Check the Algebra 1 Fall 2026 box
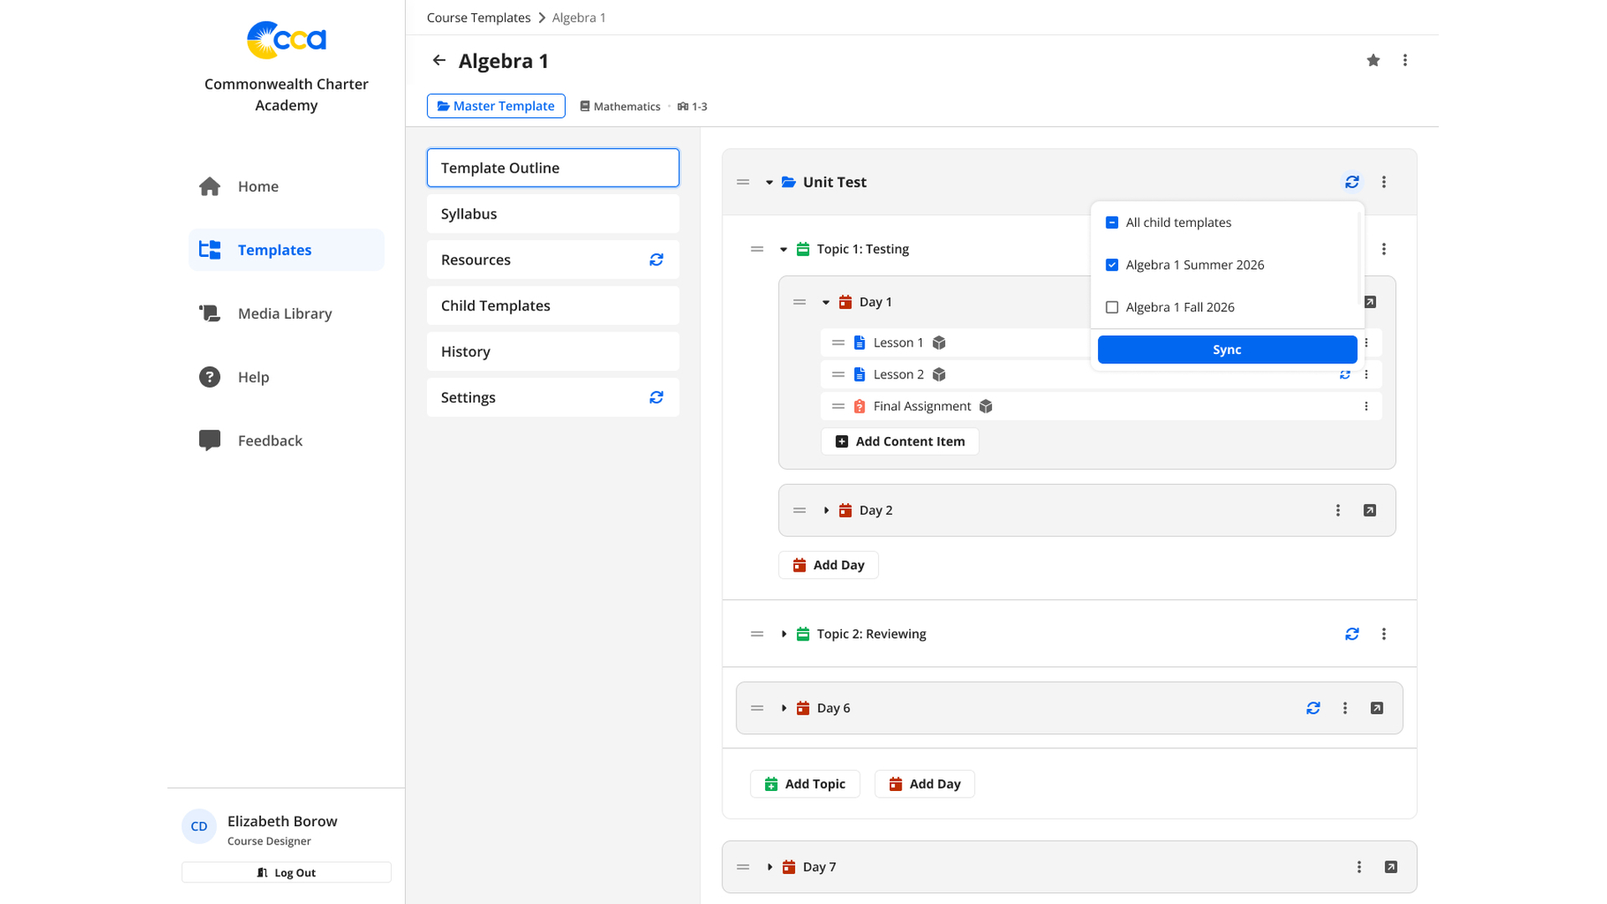This screenshot has width=1607, height=904. [1112, 307]
